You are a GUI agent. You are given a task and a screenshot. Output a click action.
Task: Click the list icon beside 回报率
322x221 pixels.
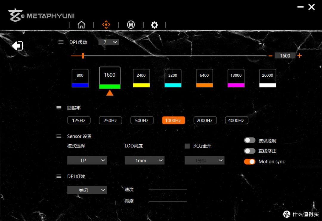pyautogui.click(x=59, y=108)
